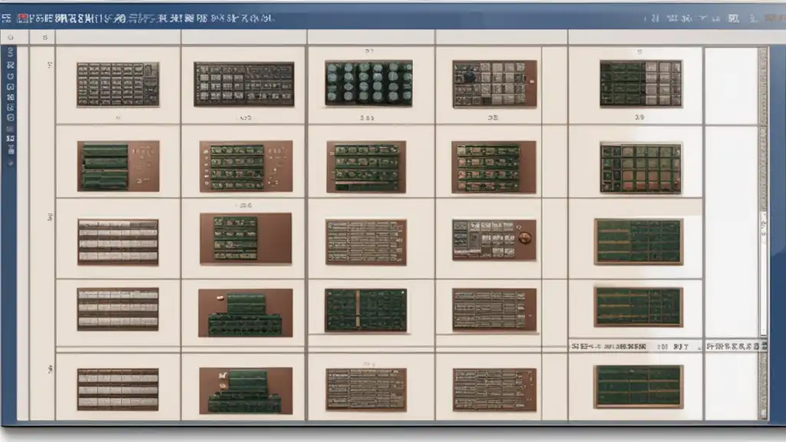
Task: Click the header cell labeled S
Action: pos(45,38)
